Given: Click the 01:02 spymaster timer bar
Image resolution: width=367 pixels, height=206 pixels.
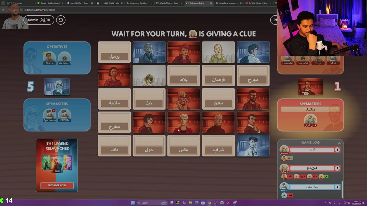Looking at the screenshot, I should [311, 109].
